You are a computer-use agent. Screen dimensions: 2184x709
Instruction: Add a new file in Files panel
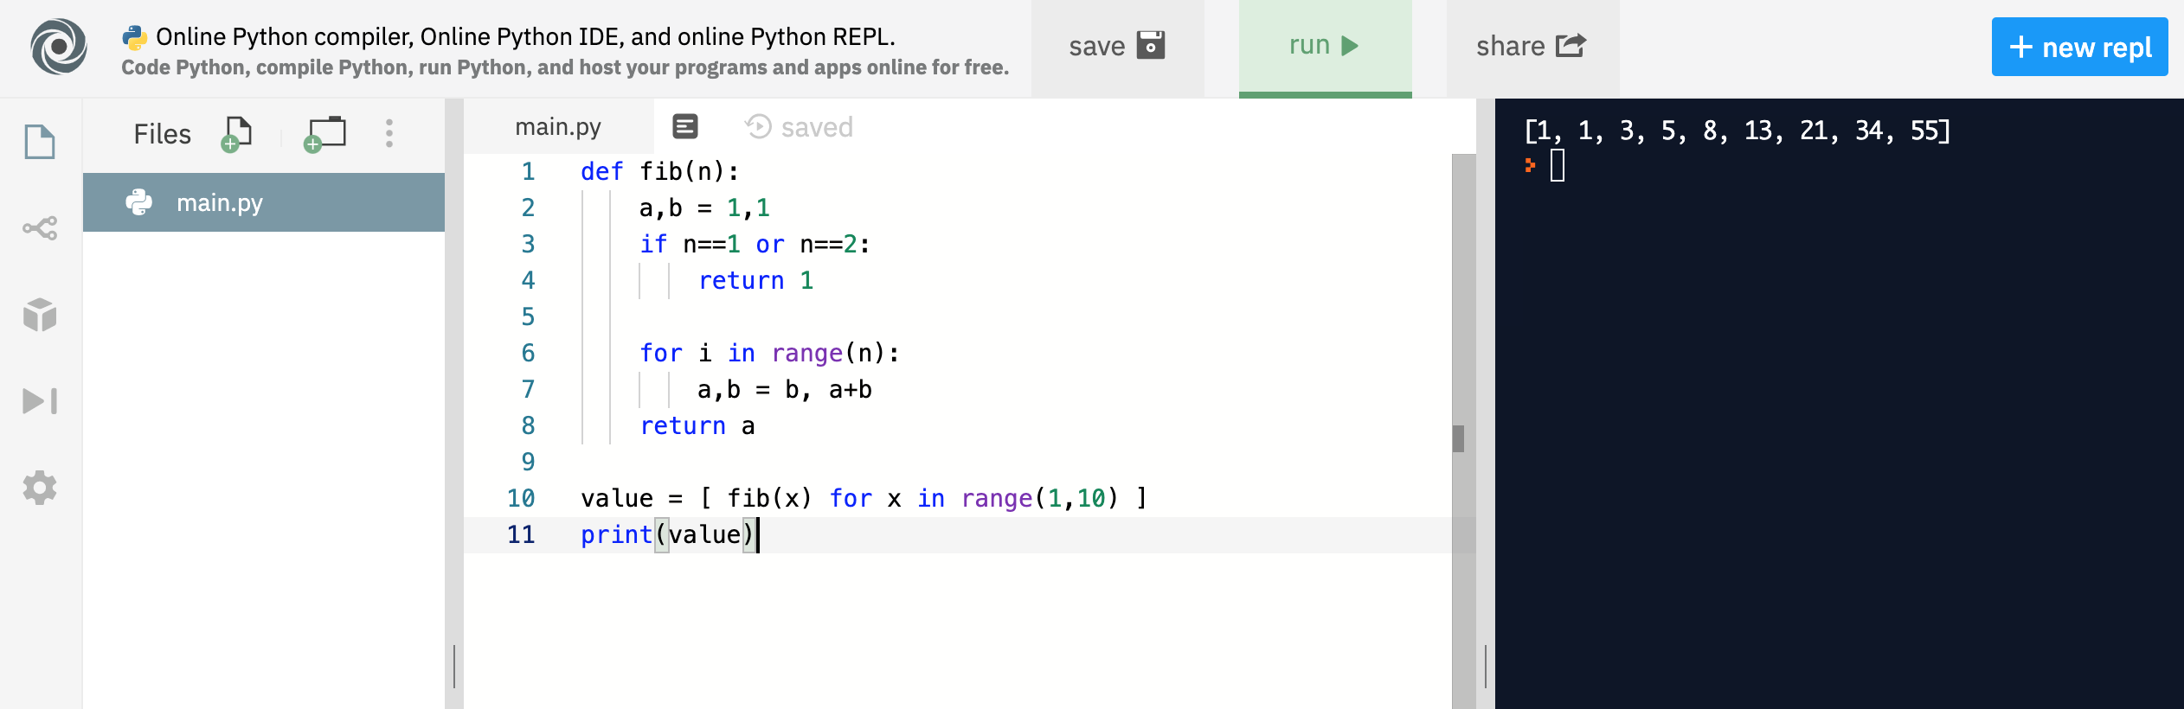click(x=236, y=134)
